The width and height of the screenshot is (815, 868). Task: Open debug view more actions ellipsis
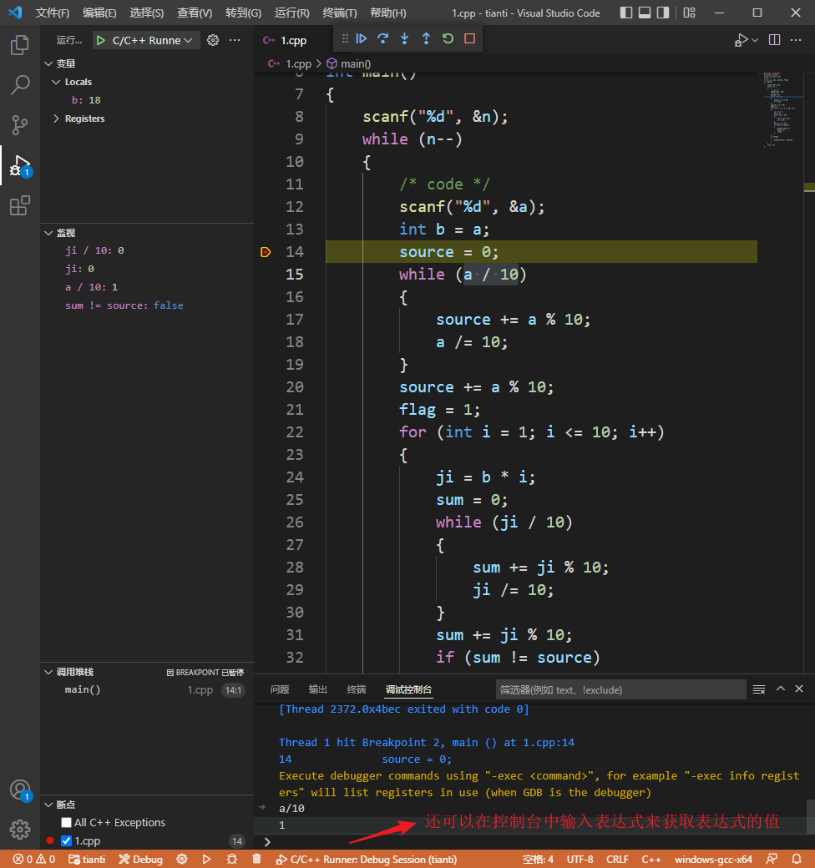235,40
